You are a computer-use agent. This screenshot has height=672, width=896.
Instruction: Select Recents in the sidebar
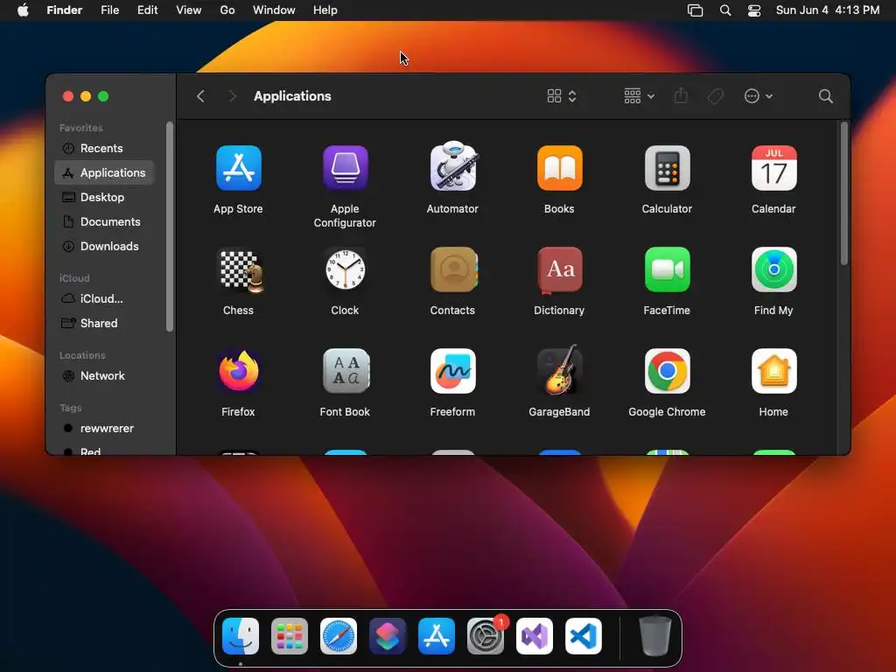point(104,149)
